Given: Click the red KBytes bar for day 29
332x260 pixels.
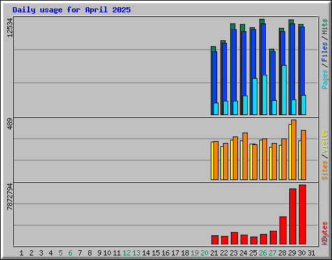Looking at the screenshot, I should coord(292,216).
